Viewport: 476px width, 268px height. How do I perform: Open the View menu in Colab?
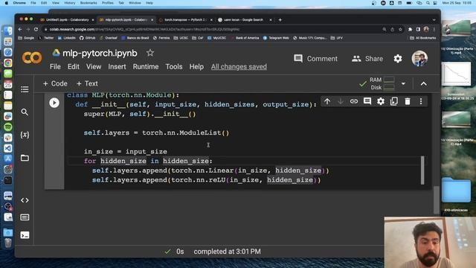94,66
